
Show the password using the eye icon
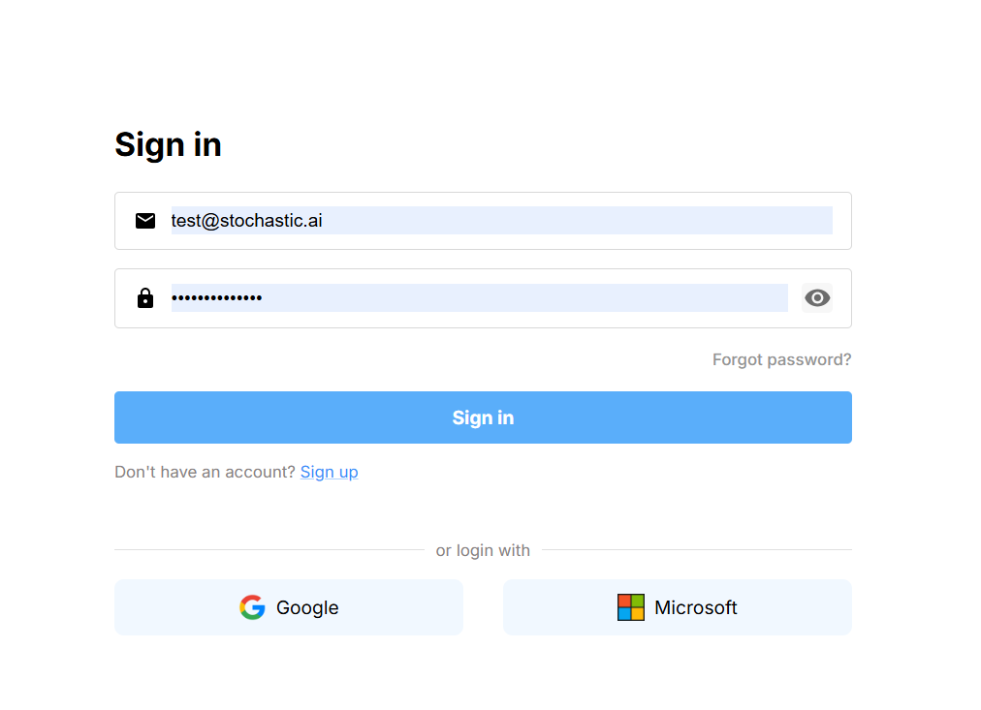click(817, 298)
